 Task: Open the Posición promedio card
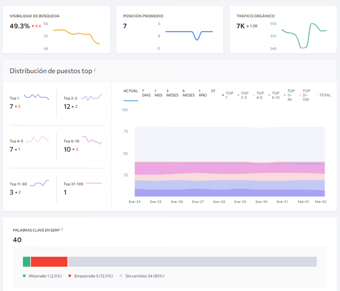170,30
